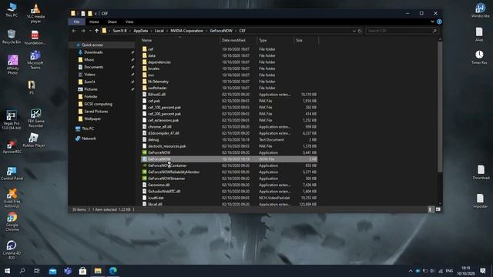Open the GCSE computing folder
493x277 pixels.
click(x=98, y=104)
